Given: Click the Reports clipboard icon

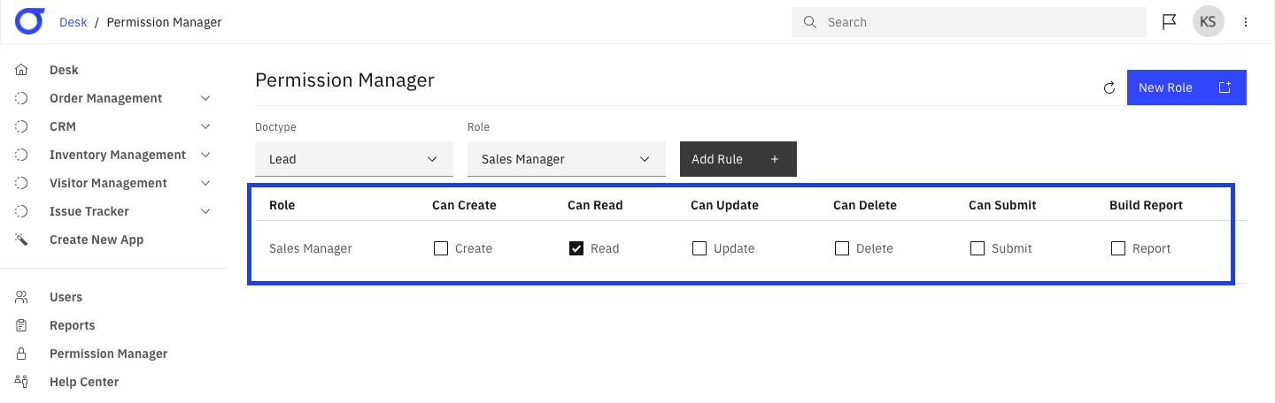Looking at the screenshot, I should (x=22, y=325).
